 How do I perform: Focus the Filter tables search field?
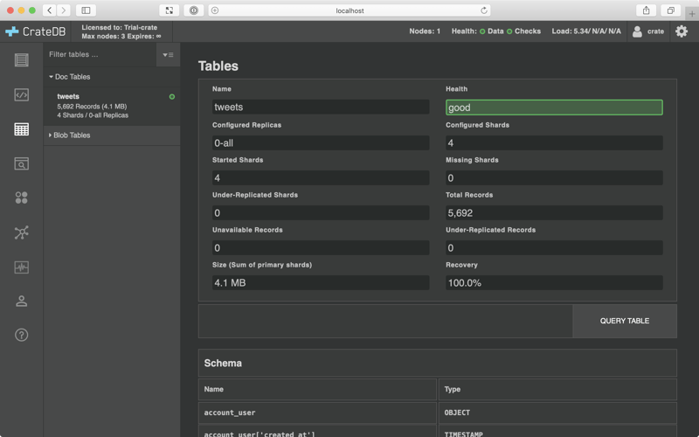click(x=100, y=55)
